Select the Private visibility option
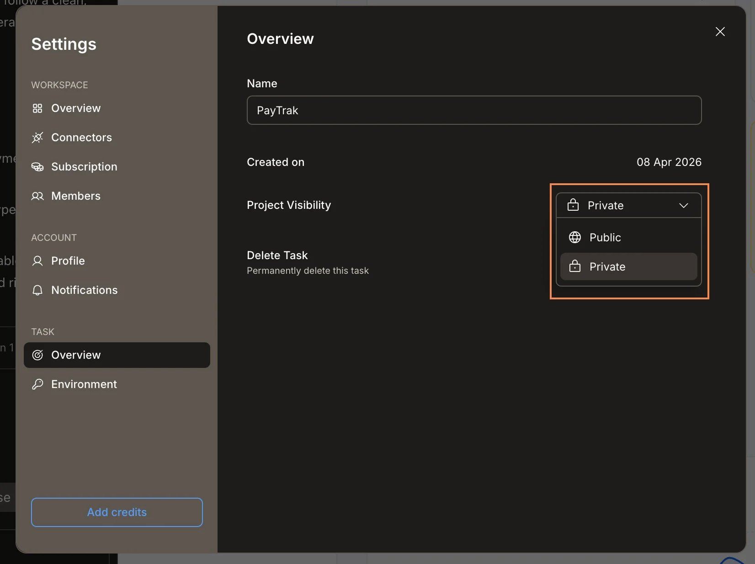Screen dimensions: 755x564 tap(629, 266)
